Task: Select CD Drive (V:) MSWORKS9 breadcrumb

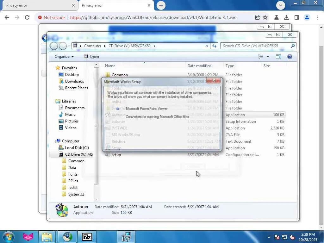Action: click(x=129, y=46)
